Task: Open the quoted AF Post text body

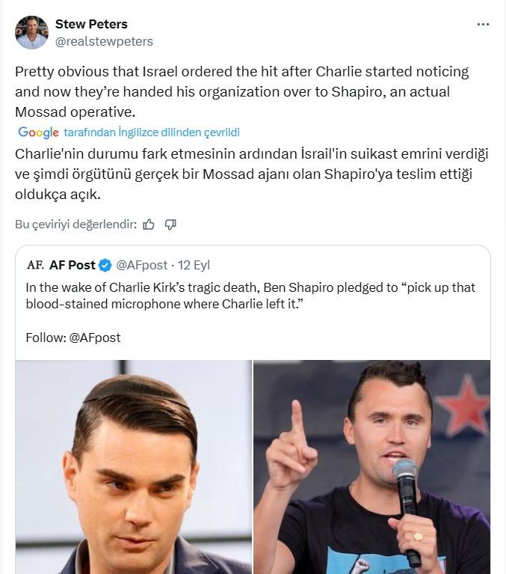Action: pos(250,296)
